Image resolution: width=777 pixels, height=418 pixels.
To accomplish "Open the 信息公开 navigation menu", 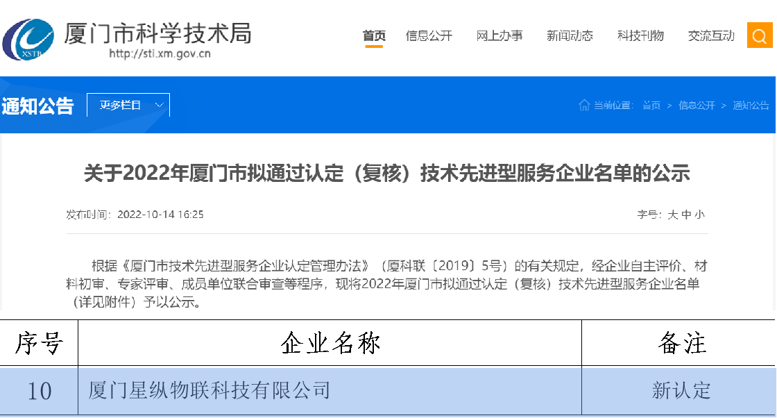I will [429, 36].
